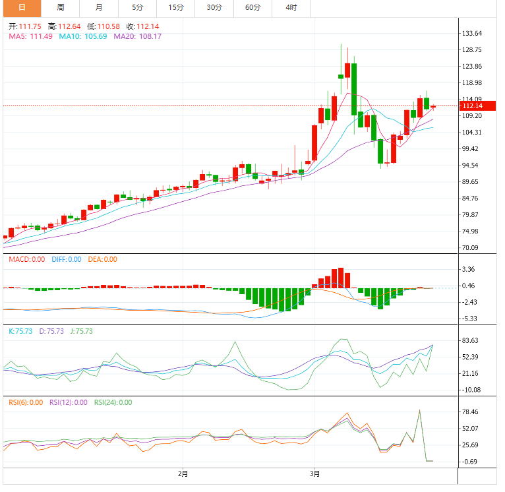This screenshot has width=505, height=492.
Task: Open the 60分 interval tab
Action: (x=252, y=8)
